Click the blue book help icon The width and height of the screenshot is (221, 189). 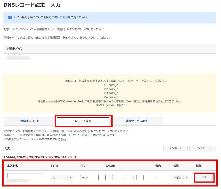coord(10,18)
